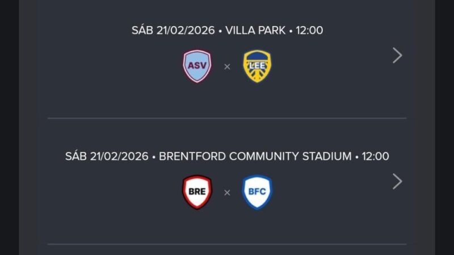Click the × between ASV and LEE
The height and width of the screenshot is (255, 454).
point(227,67)
